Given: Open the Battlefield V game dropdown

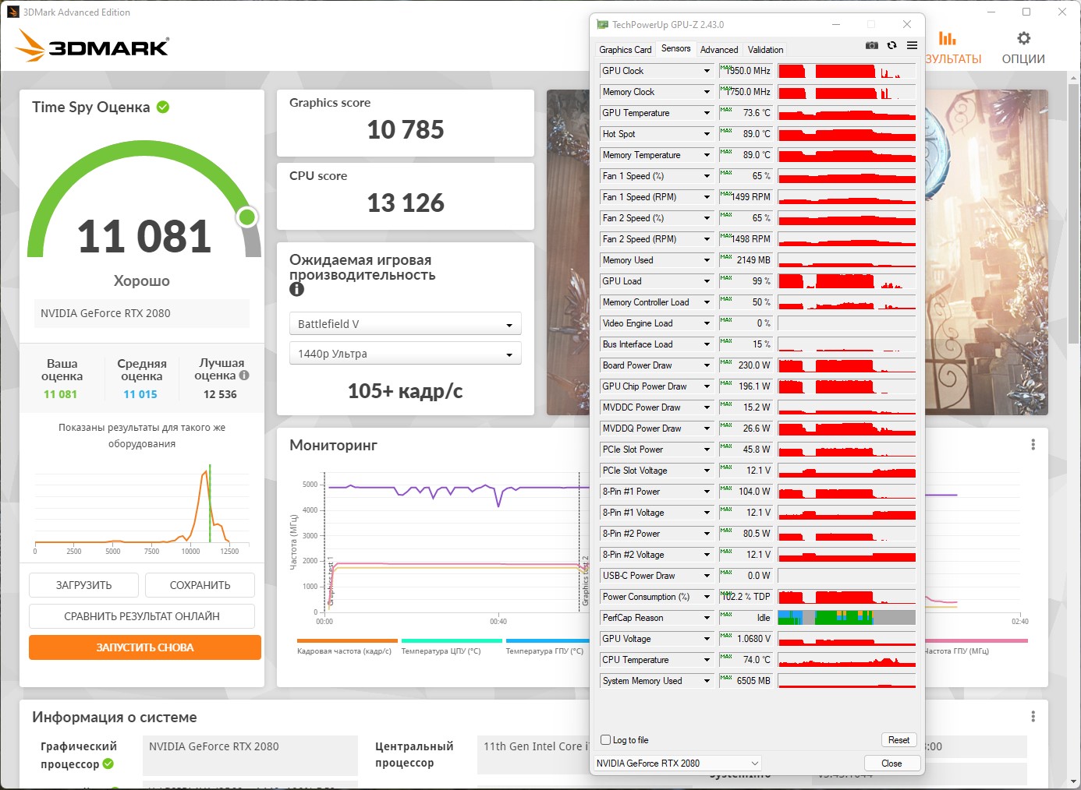Looking at the screenshot, I should pyautogui.click(x=404, y=324).
